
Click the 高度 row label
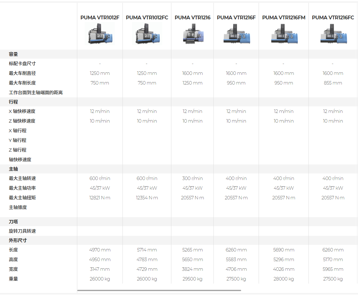(x=13, y=260)
